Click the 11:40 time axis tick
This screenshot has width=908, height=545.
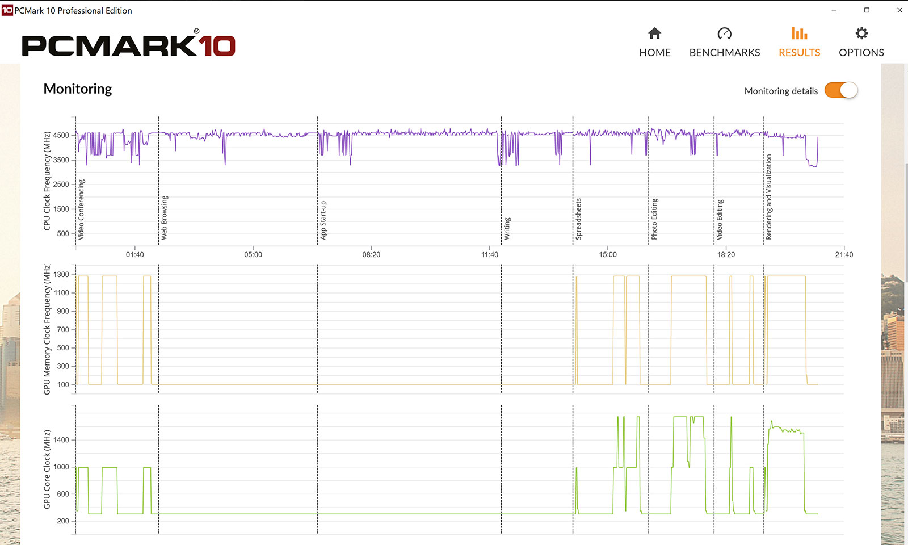(490, 254)
